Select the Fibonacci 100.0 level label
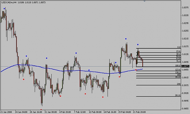This screenshot has height=114, width=190. point(178,66)
